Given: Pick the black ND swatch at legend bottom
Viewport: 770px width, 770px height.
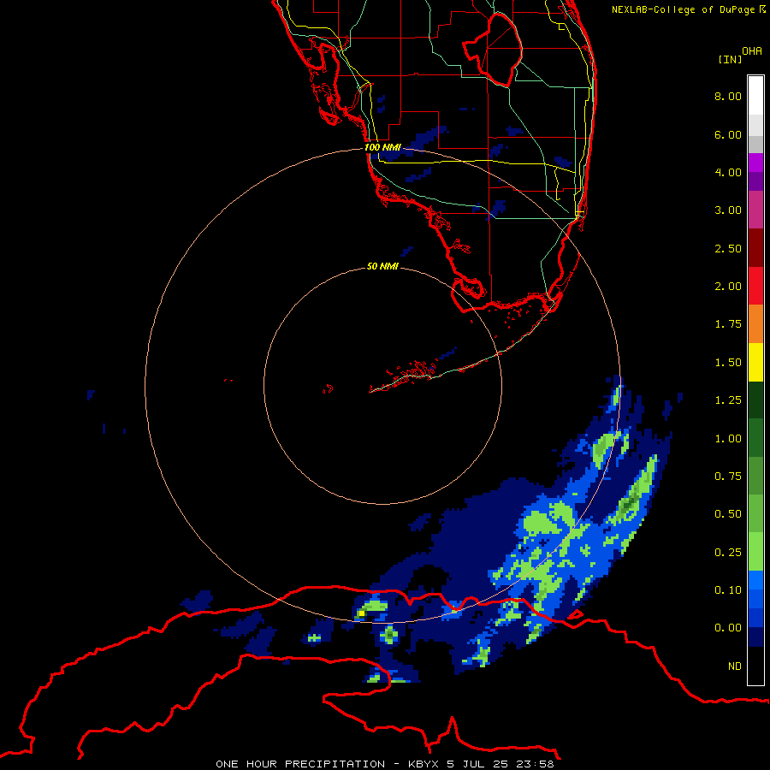Looking at the screenshot, I should pyautogui.click(x=755, y=666).
